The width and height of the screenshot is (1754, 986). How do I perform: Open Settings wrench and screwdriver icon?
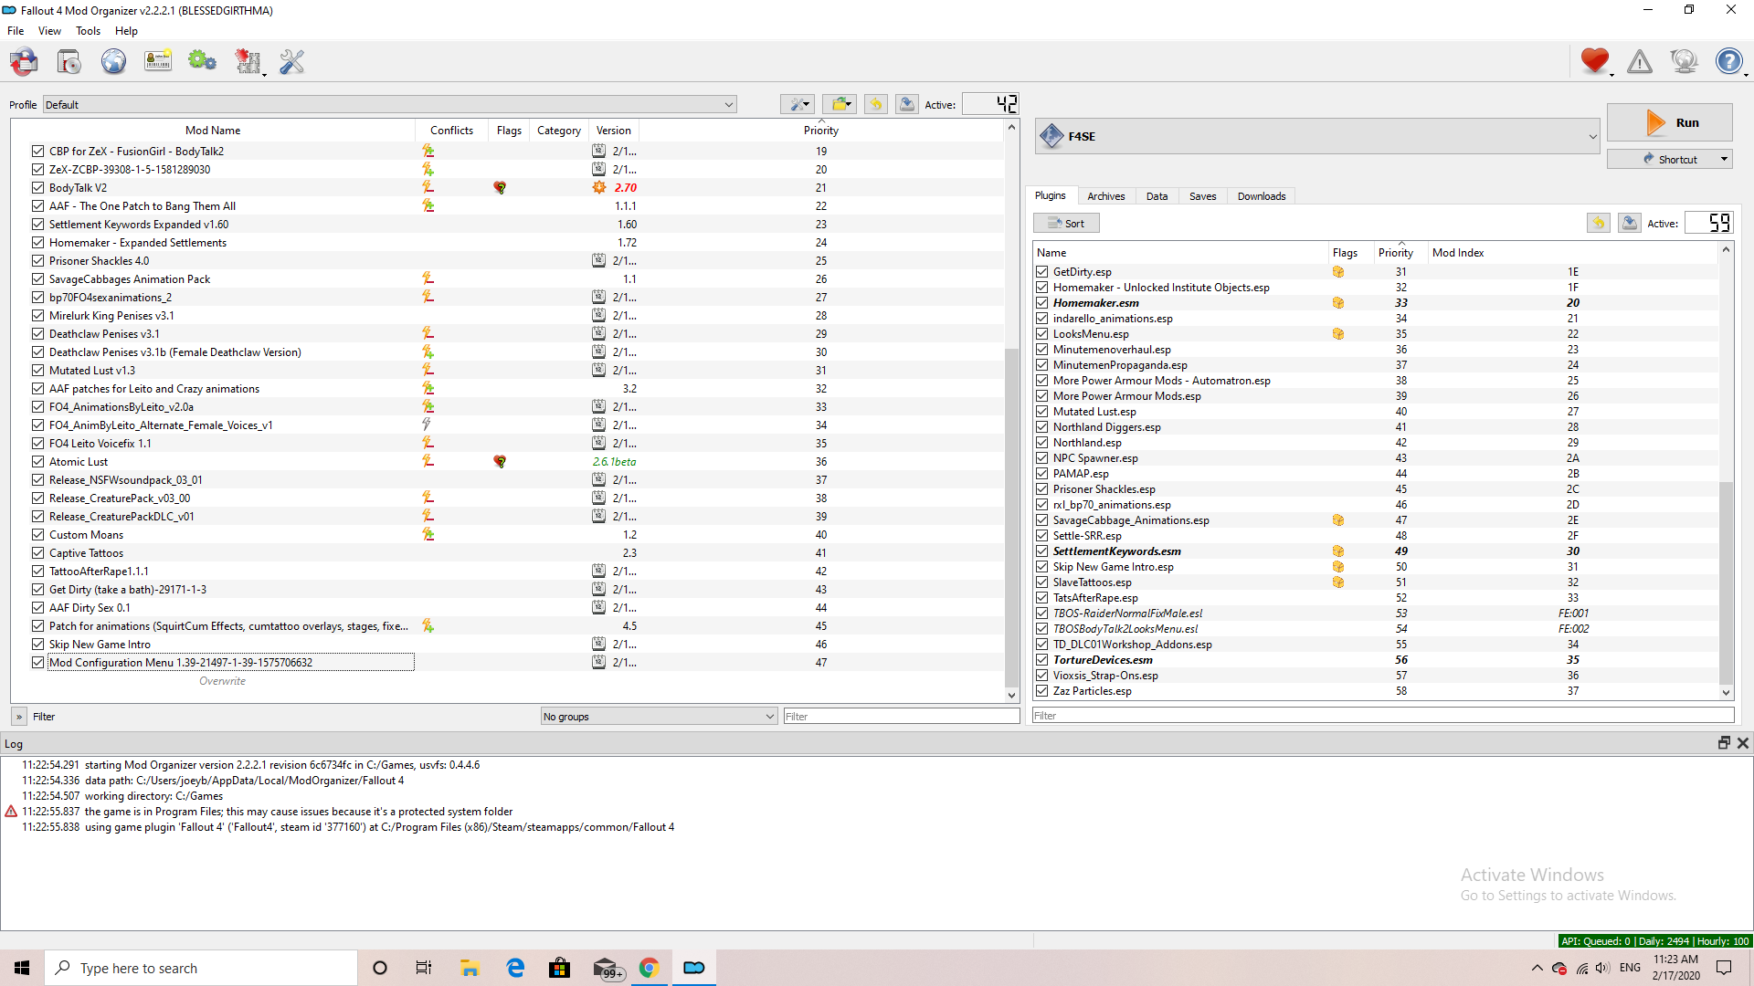(292, 62)
